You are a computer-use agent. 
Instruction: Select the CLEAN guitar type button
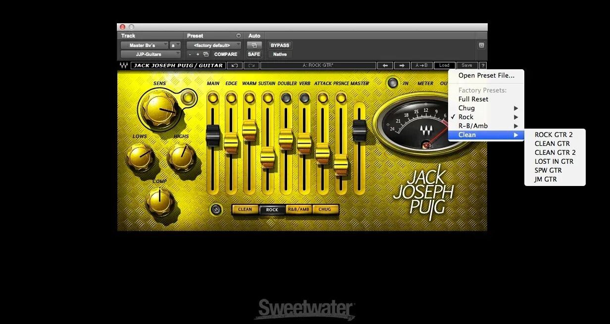pyautogui.click(x=245, y=209)
